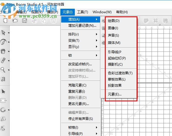Choose 更名元素(R)... menu item
The height and width of the screenshot is (136, 172).
(81, 104)
